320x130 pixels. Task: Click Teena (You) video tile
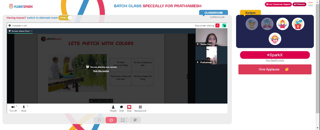[212, 37]
